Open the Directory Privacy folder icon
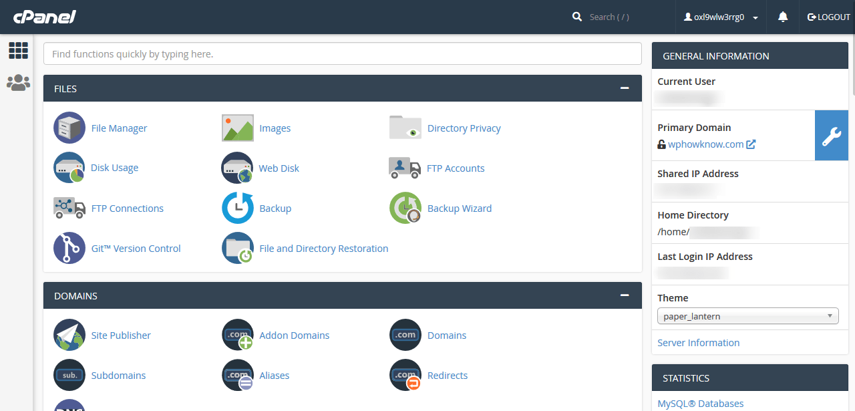The width and height of the screenshot is (855, 411). (405, 128)
